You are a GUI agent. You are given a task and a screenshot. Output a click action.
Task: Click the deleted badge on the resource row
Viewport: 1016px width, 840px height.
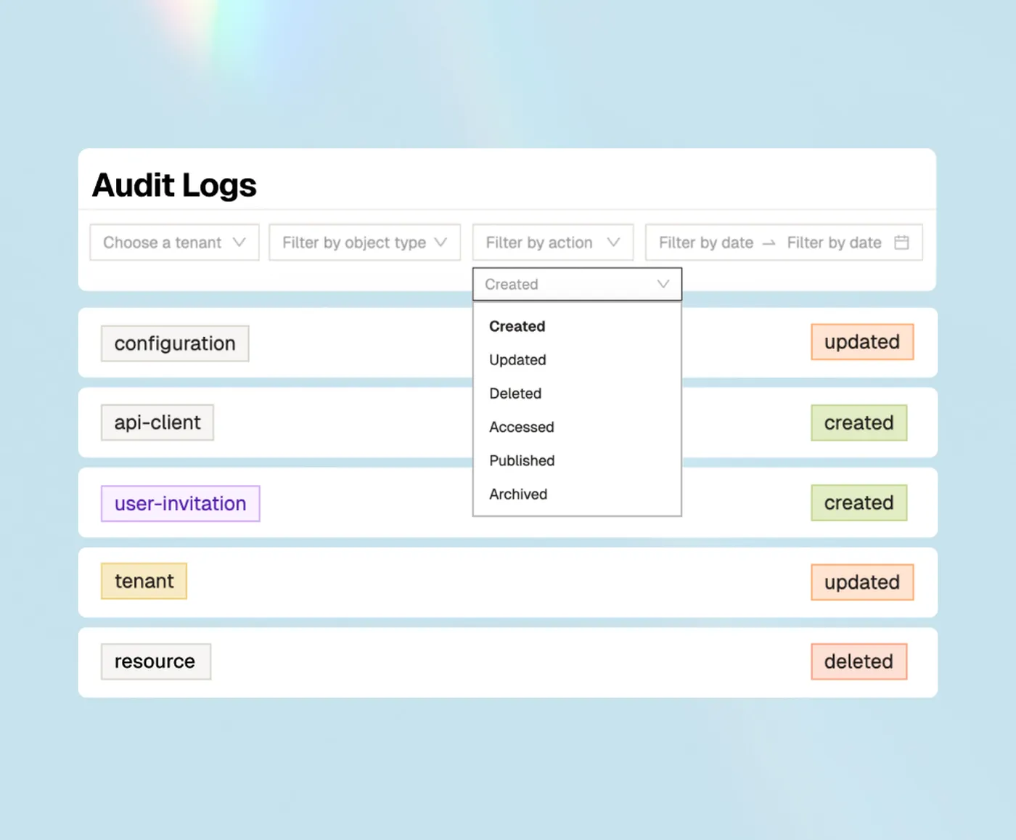coord(859,661)
